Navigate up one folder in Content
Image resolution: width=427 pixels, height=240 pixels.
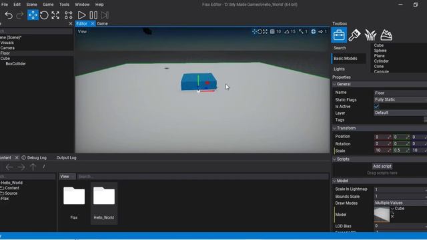pos(33,167)
